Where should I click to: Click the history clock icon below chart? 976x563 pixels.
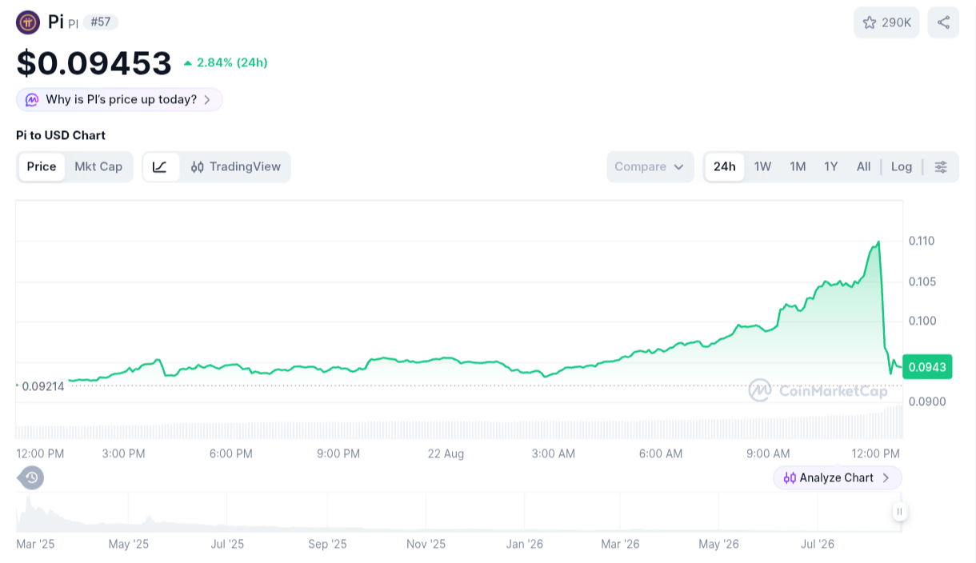(31, 478)
